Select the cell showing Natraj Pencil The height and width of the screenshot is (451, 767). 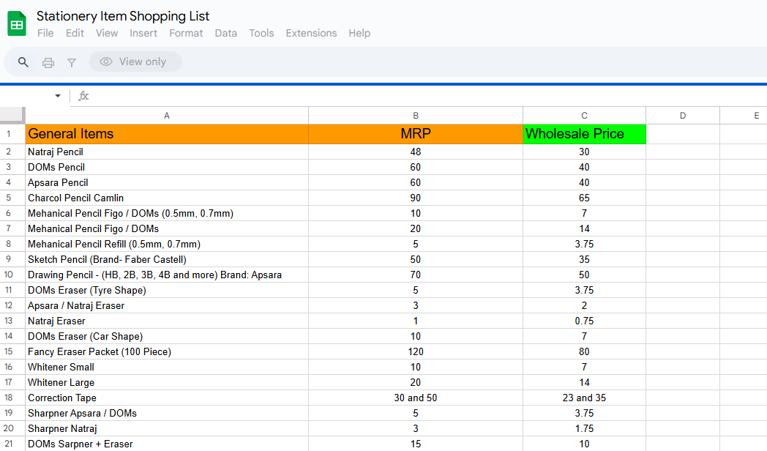click(x=167, y=152)
